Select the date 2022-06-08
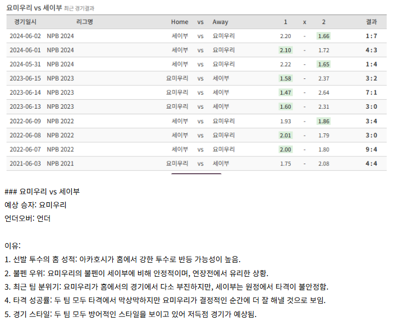This screenshot has width=394, height=330. click(25, 136)
